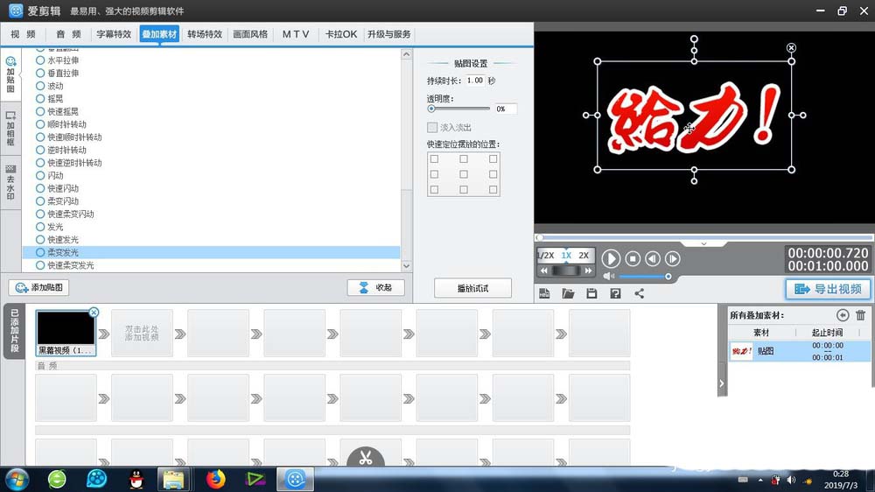Select the 顺时针转动 effect radio button
This screenshot has width=875, height=492.
(x=40, y=124)
